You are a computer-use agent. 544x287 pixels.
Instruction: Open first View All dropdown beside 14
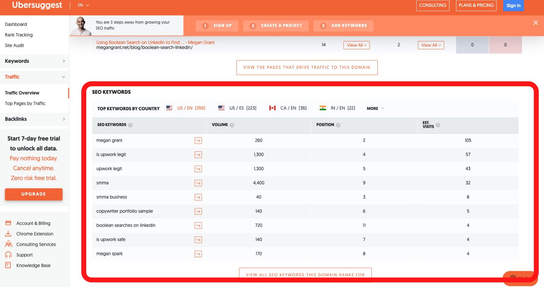(357, 45)
